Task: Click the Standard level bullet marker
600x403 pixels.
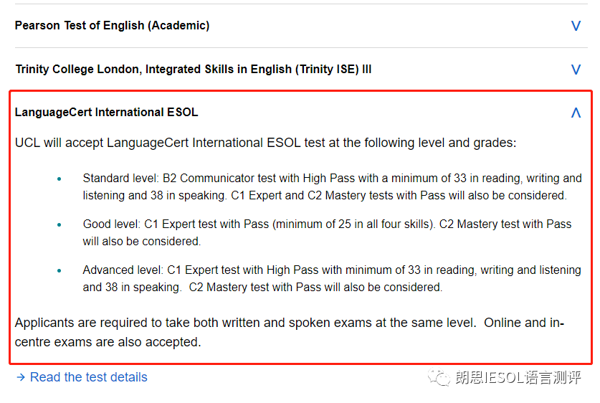Action: tap(59, 179)
